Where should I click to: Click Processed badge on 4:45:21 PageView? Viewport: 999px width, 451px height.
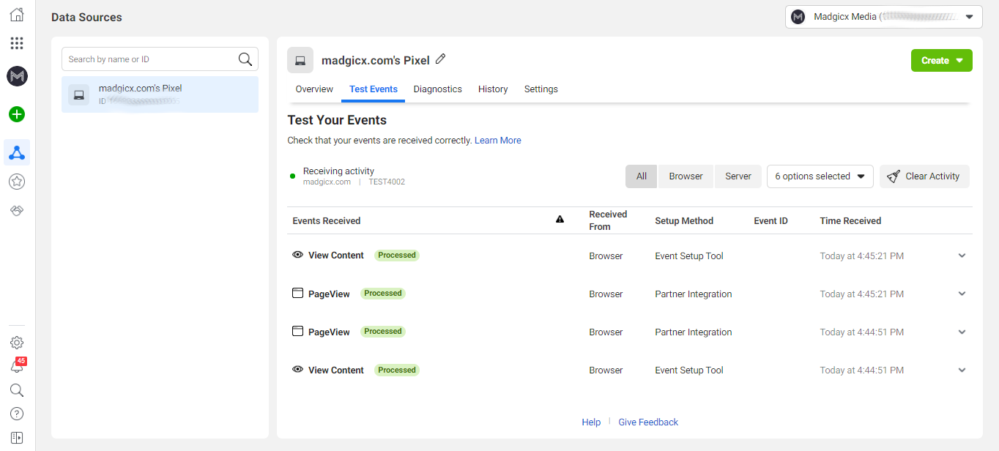click(x=383, y=294)
